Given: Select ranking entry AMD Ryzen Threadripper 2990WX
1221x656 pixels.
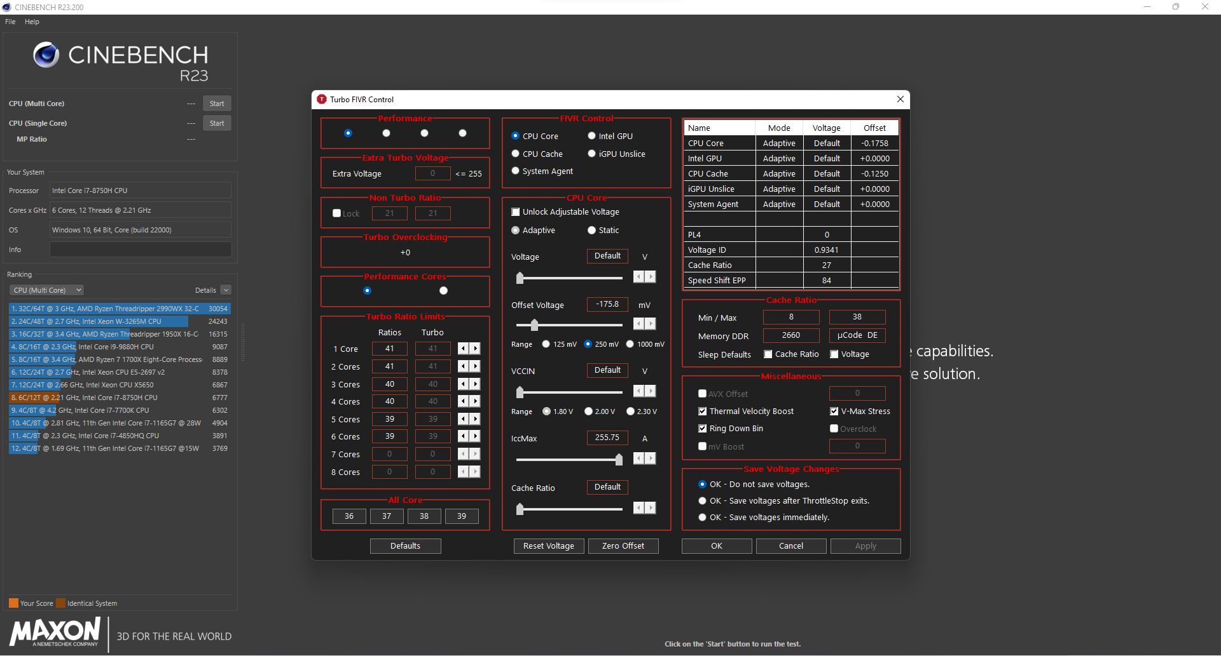Looking at the screenshot, I should click(119, 309).
